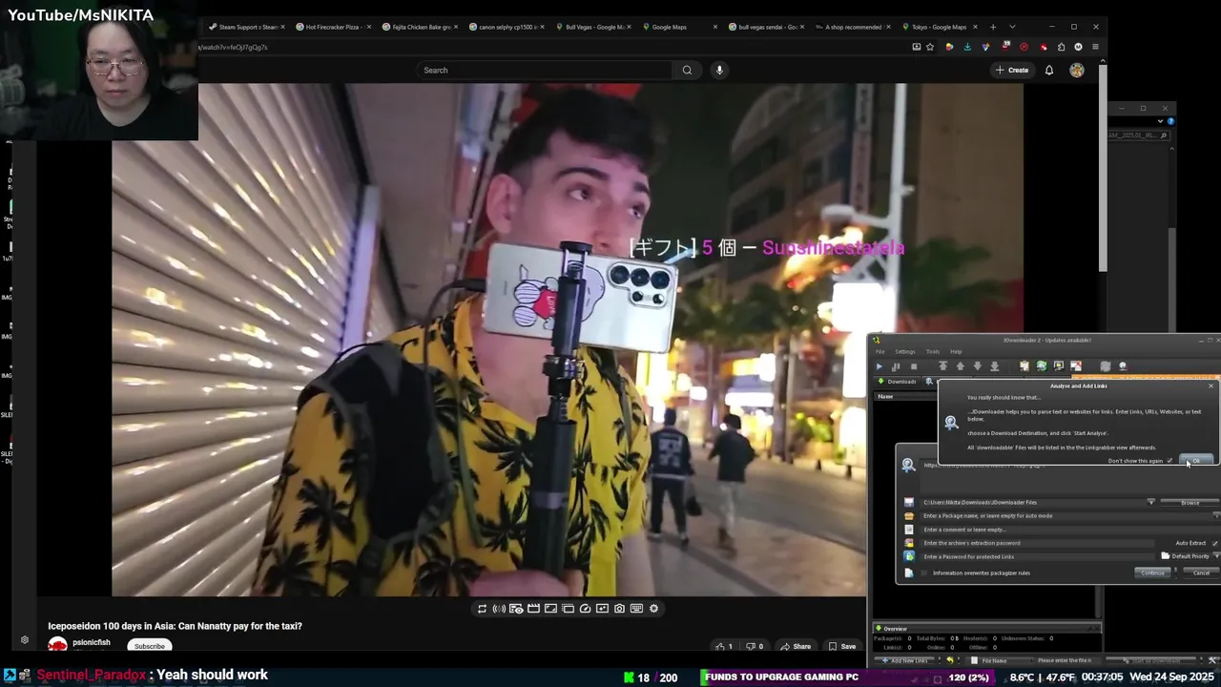The height and width of the screenshot is (687, 1221).
Task: Click the auto reconnect toolbar icon
Action: point(1042,366)
